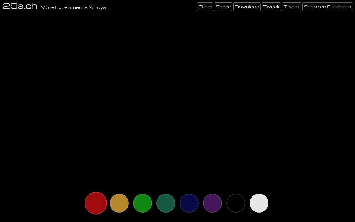Choose the white color swatch
The image size is (355, 222).
[x=259, y=203]
